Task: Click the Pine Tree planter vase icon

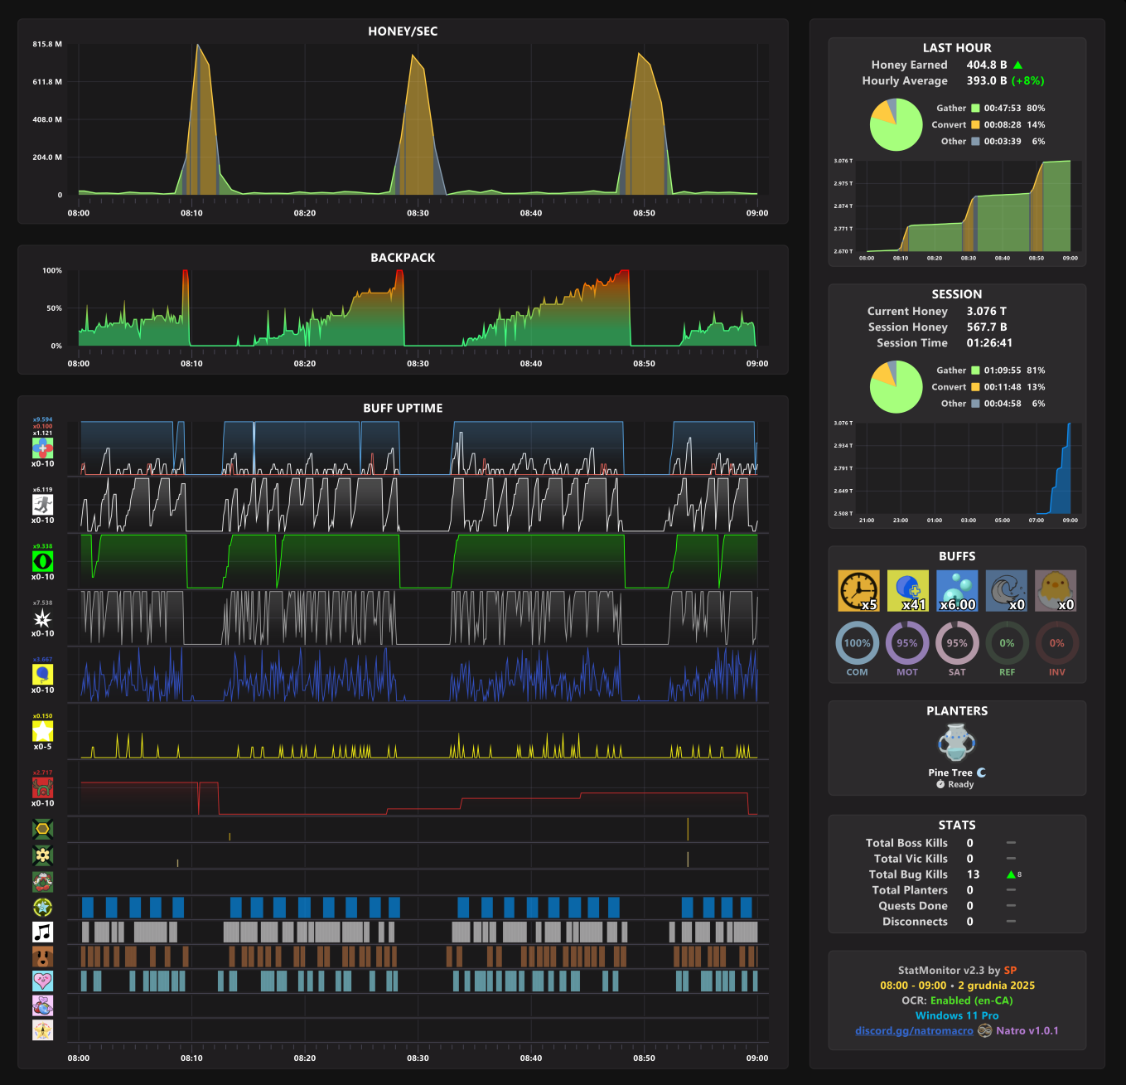Action: tap(956, 742)
